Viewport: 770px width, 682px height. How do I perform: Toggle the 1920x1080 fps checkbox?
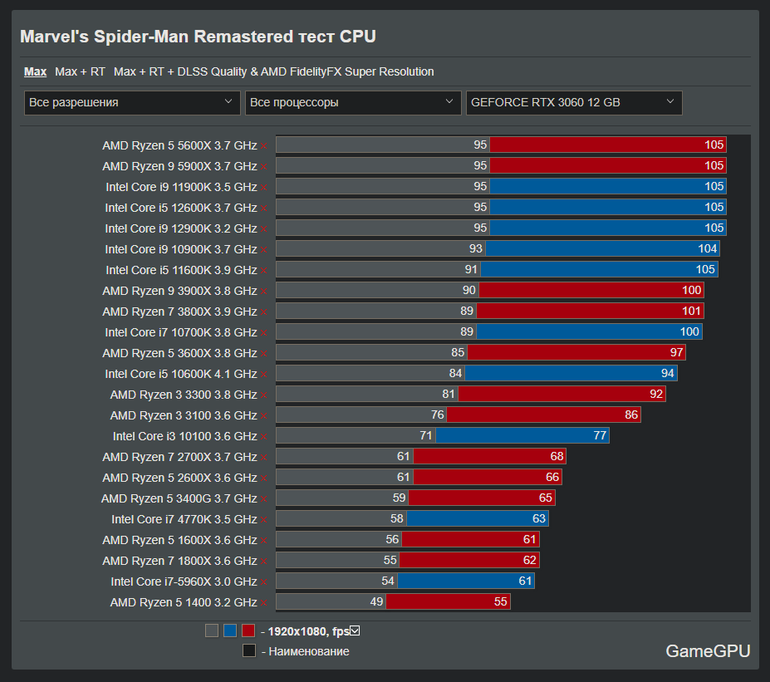coord(355,630)
